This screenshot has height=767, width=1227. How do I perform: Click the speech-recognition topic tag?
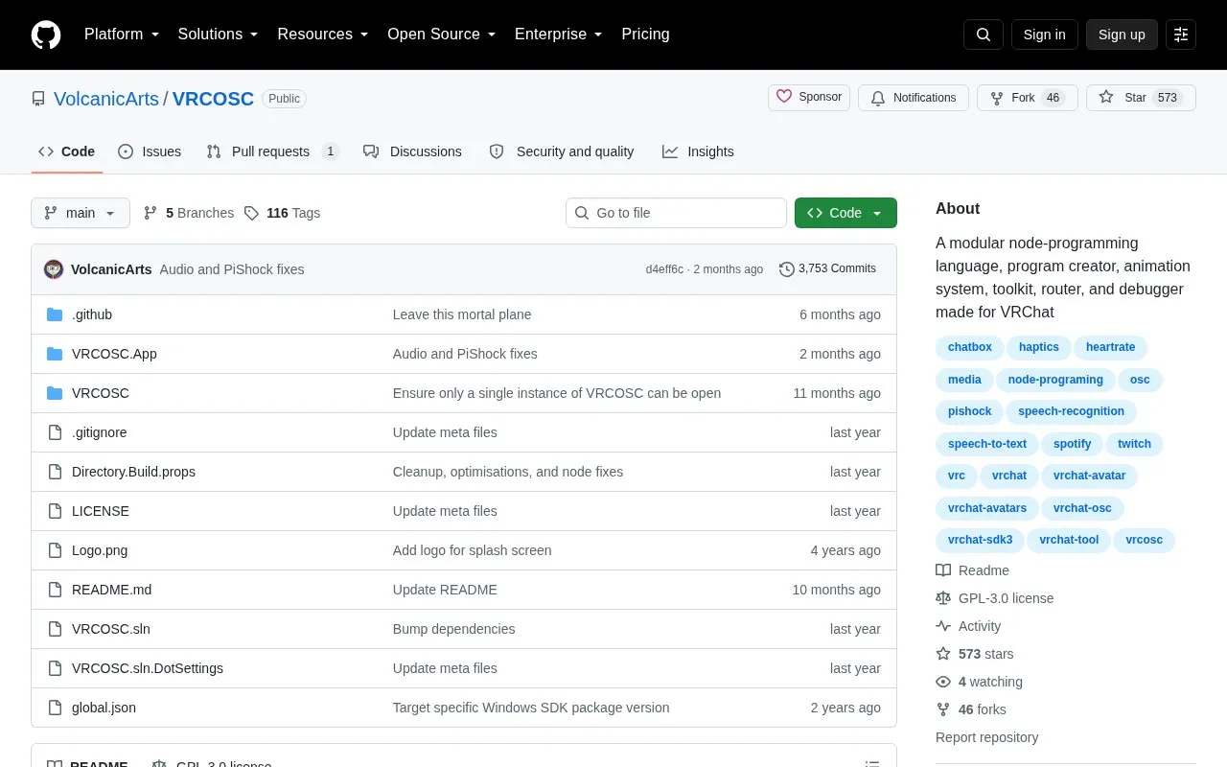1071,411
